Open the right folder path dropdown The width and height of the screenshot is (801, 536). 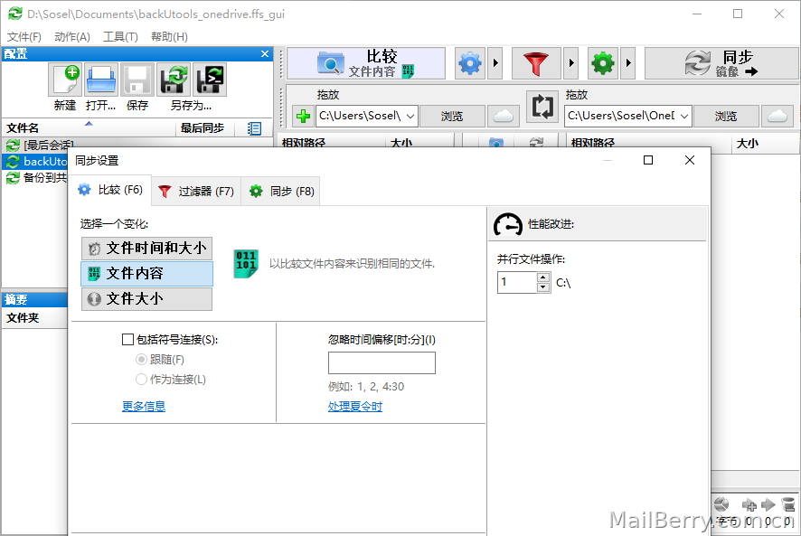(x=684, y=116)
